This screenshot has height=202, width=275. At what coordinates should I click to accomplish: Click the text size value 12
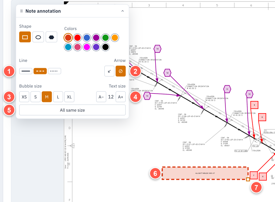(x=111, y=97)
